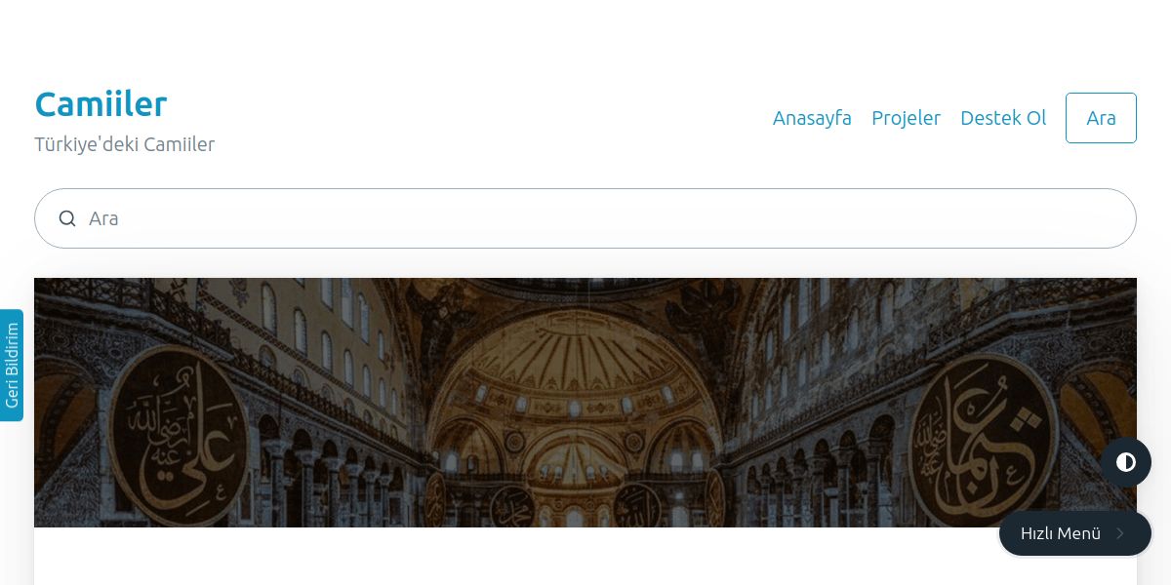Screen dimensions: 1171x585
Task: Click the white content card below banner
Action: (585, 556)
